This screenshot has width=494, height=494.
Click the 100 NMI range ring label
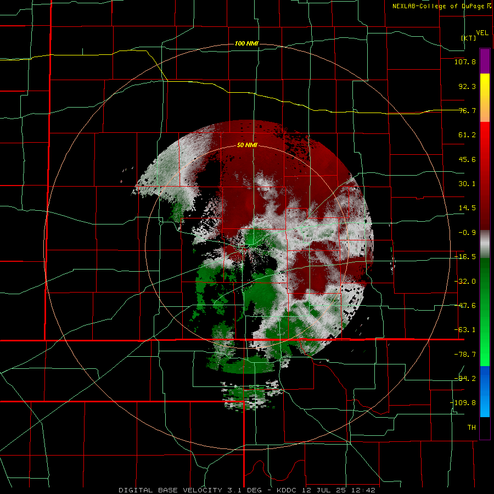(246, 43)
